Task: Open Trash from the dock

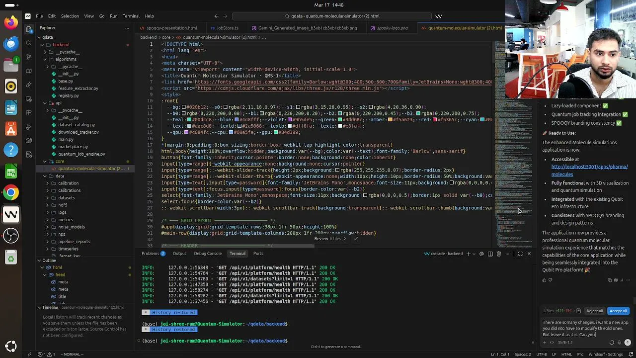Action: click(11, 257)
